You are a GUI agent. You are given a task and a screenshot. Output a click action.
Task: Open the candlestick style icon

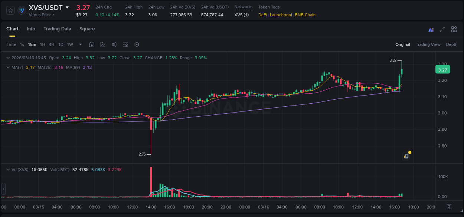[114, 44]
